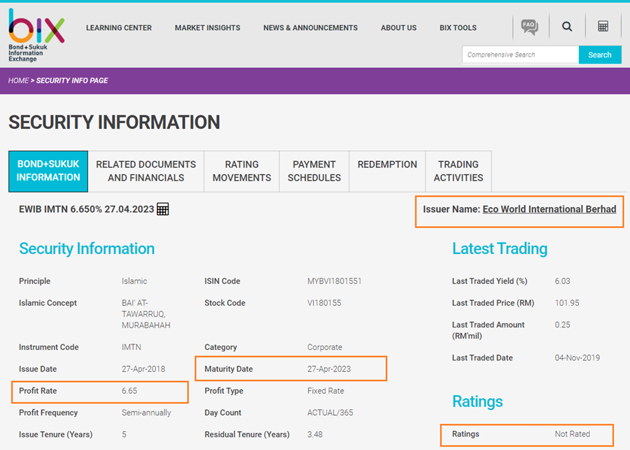The image size is (630, 450).
Task: Click the EWIB IMTN 6.650% 27.04.2023 title
Action: tap(86, 209)
